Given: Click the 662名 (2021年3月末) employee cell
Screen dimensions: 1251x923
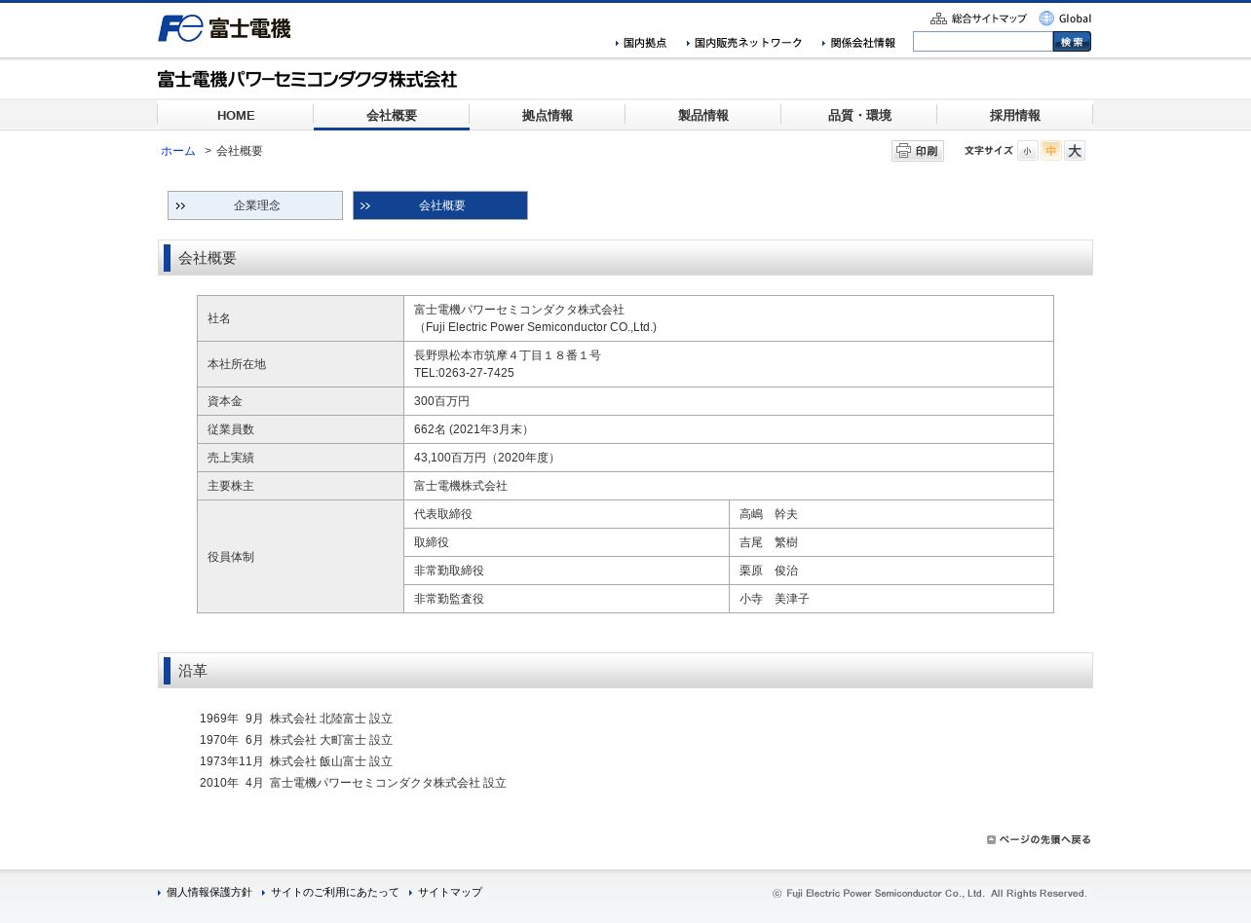Looking at the screenshot, I should point(729,429).
